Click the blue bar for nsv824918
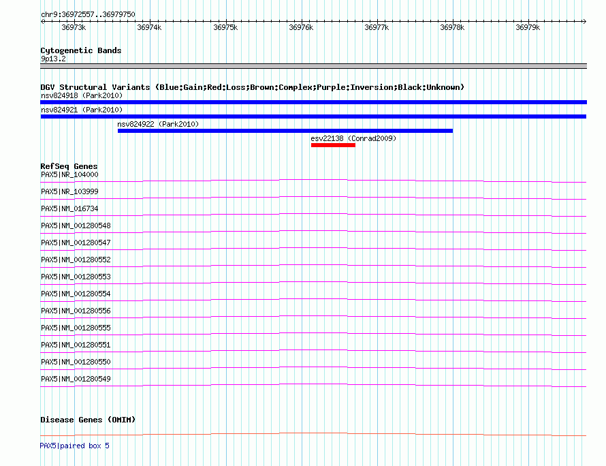The height and width of the screenshot is (466, 606). [x=313, y=102]
